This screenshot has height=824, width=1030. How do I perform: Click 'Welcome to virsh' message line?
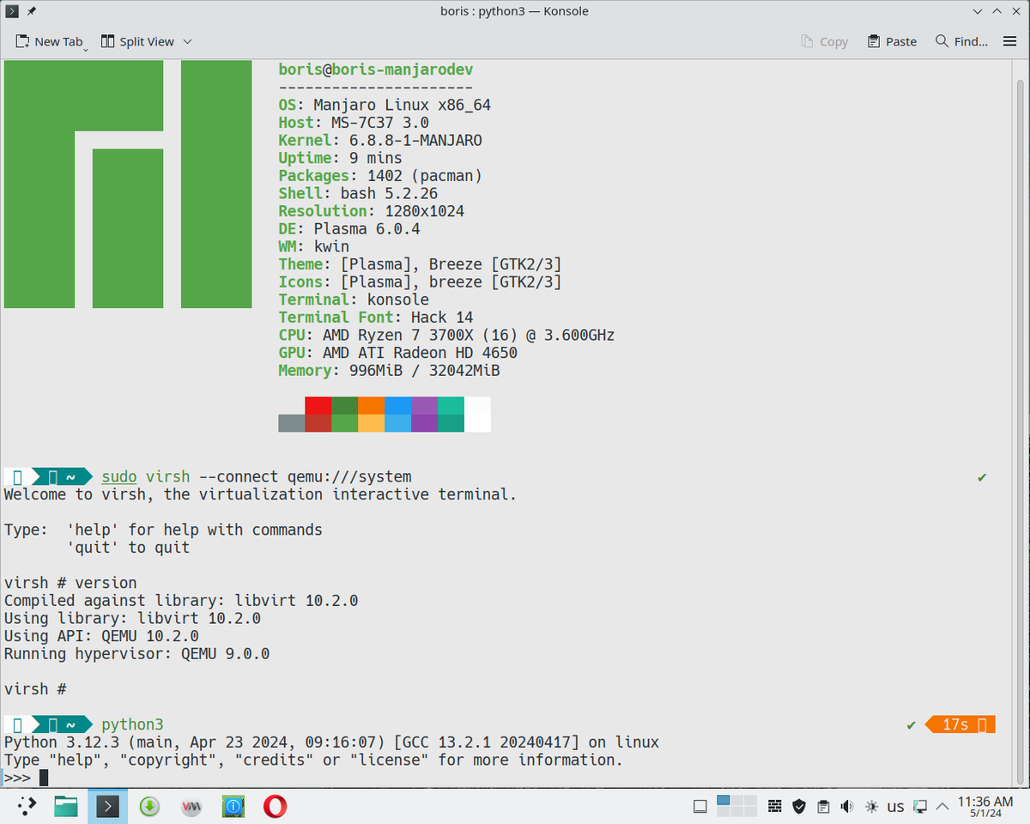click(261, 494)
